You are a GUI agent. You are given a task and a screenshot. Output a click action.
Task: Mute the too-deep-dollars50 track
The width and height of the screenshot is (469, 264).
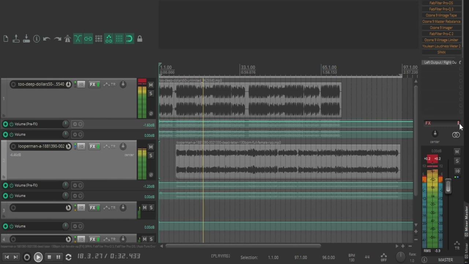point(151,85)
